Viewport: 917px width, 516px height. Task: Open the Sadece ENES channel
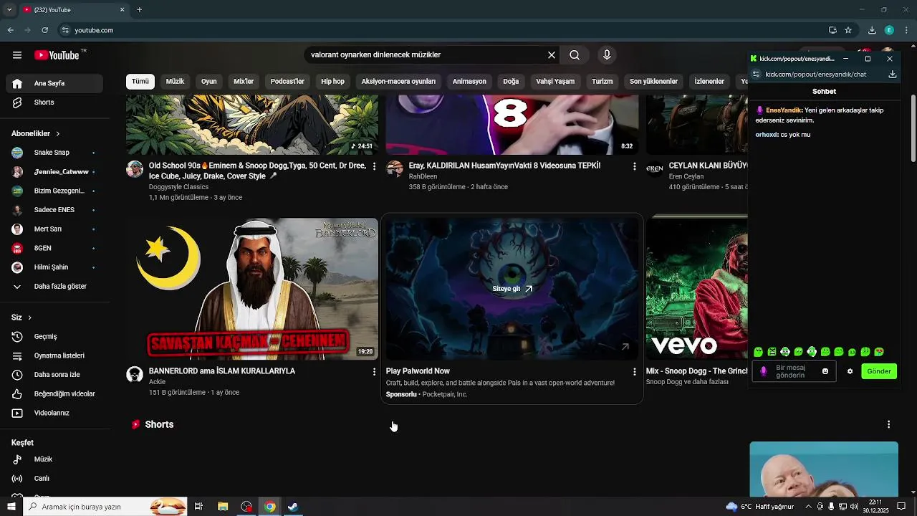[x=54, y=210]
